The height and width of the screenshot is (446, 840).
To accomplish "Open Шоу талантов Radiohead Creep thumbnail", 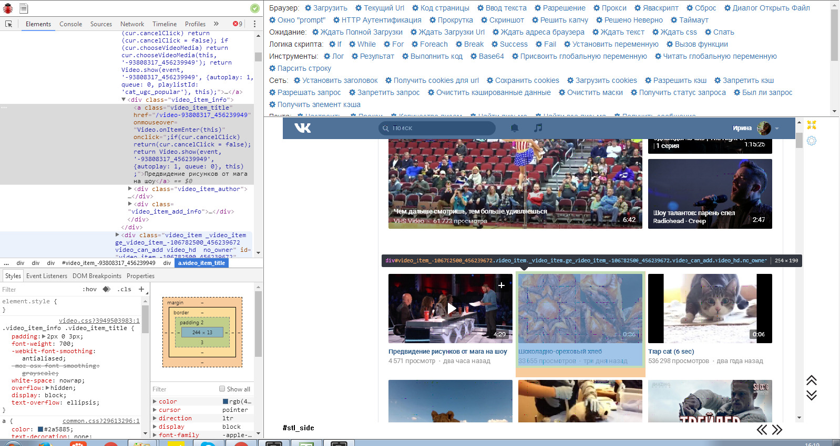I will 710,194.
